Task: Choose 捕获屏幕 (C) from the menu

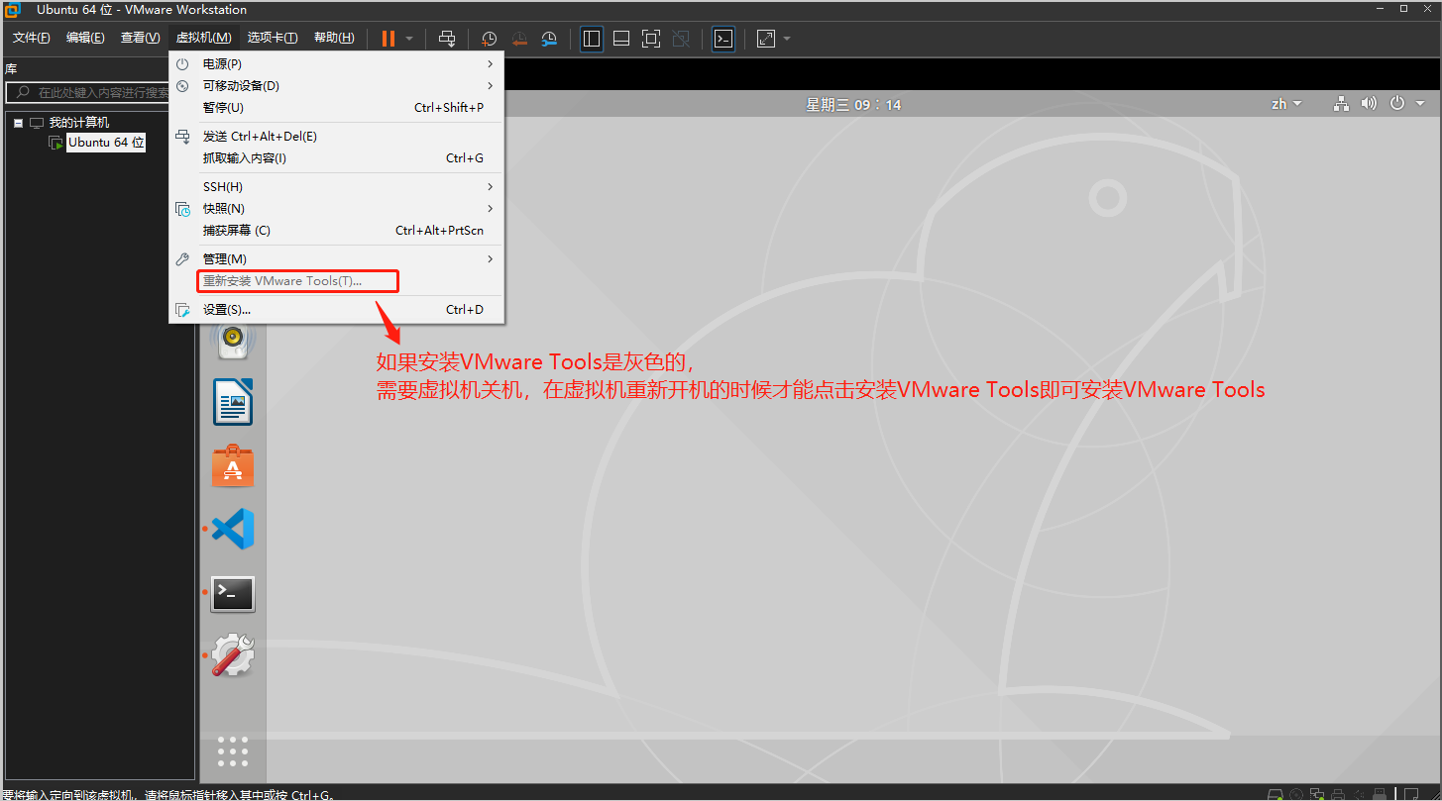Action: coord(337,231)
